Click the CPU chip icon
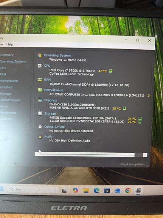 pyautogui.click(x=40, y=66)
